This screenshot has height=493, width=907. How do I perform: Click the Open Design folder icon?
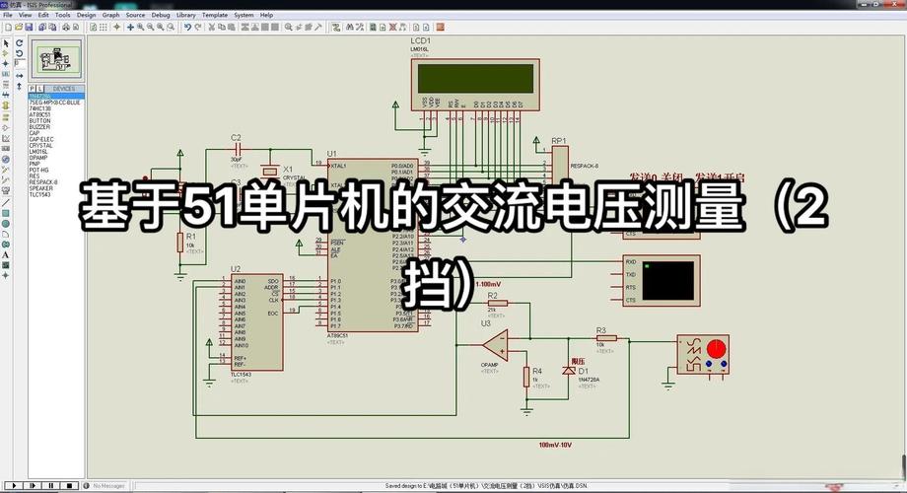coord(19,28)
